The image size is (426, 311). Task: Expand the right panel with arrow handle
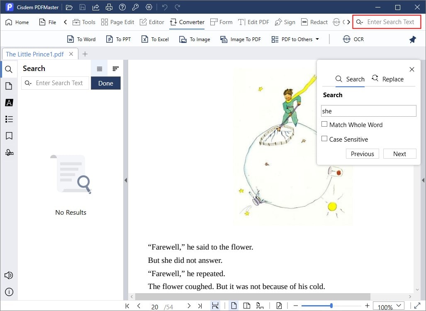(423, 180)
